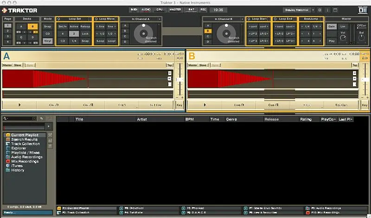Adjust the master Vol knob
371x218 pixels.
click(x=343, y=38)
